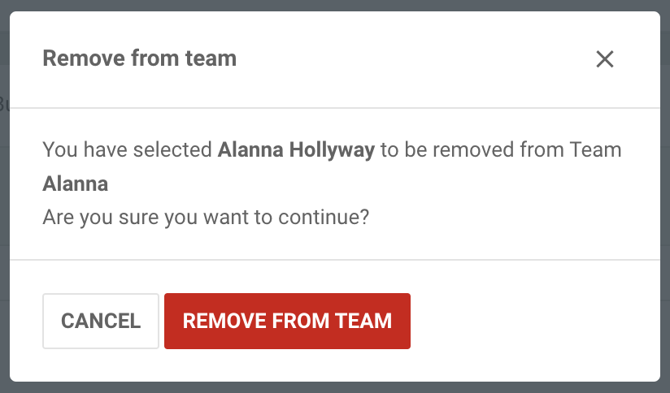Screen dimensions: 670x393
Task: Click the dimmed backdrop left of the dialog
Action: [x=4, y=203]
